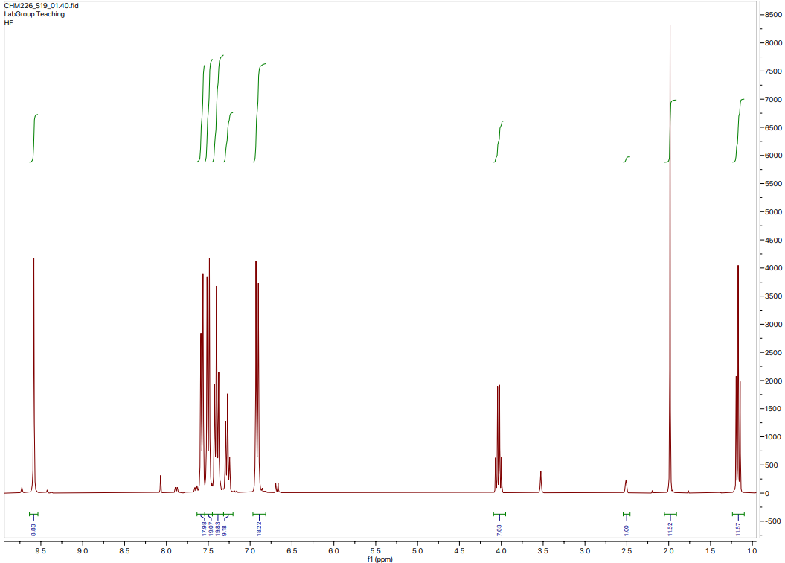Select the LabGroup Teaching text line
785x563 pixels.
(29, 13)
